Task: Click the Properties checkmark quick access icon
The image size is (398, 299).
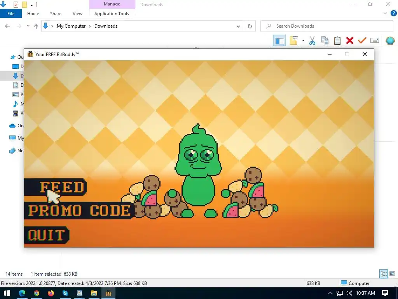Action: point(16,5)
